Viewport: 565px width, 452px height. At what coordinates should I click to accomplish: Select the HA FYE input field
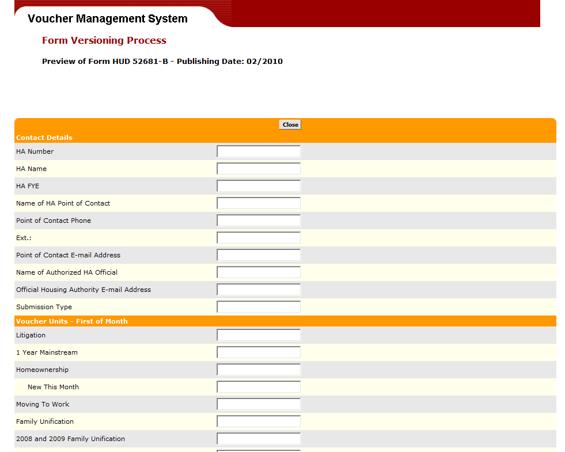pyautogui.click(x=259, y=186)
